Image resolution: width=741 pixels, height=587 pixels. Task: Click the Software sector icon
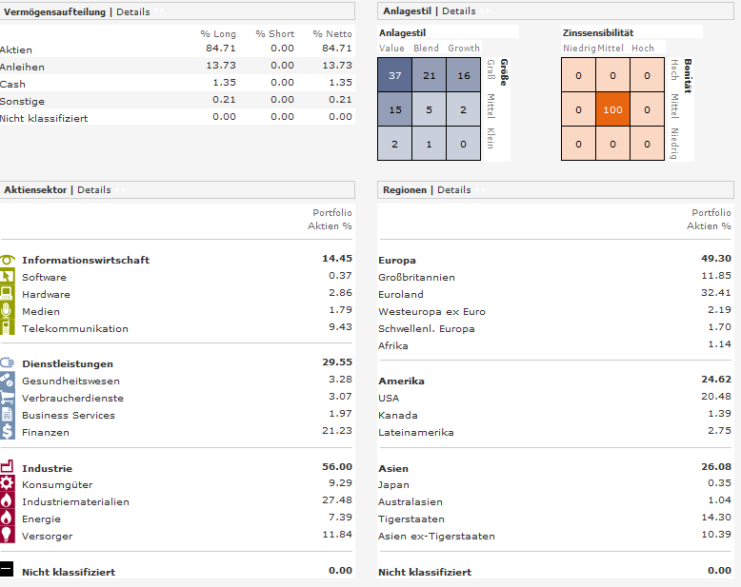coord(8,277)
